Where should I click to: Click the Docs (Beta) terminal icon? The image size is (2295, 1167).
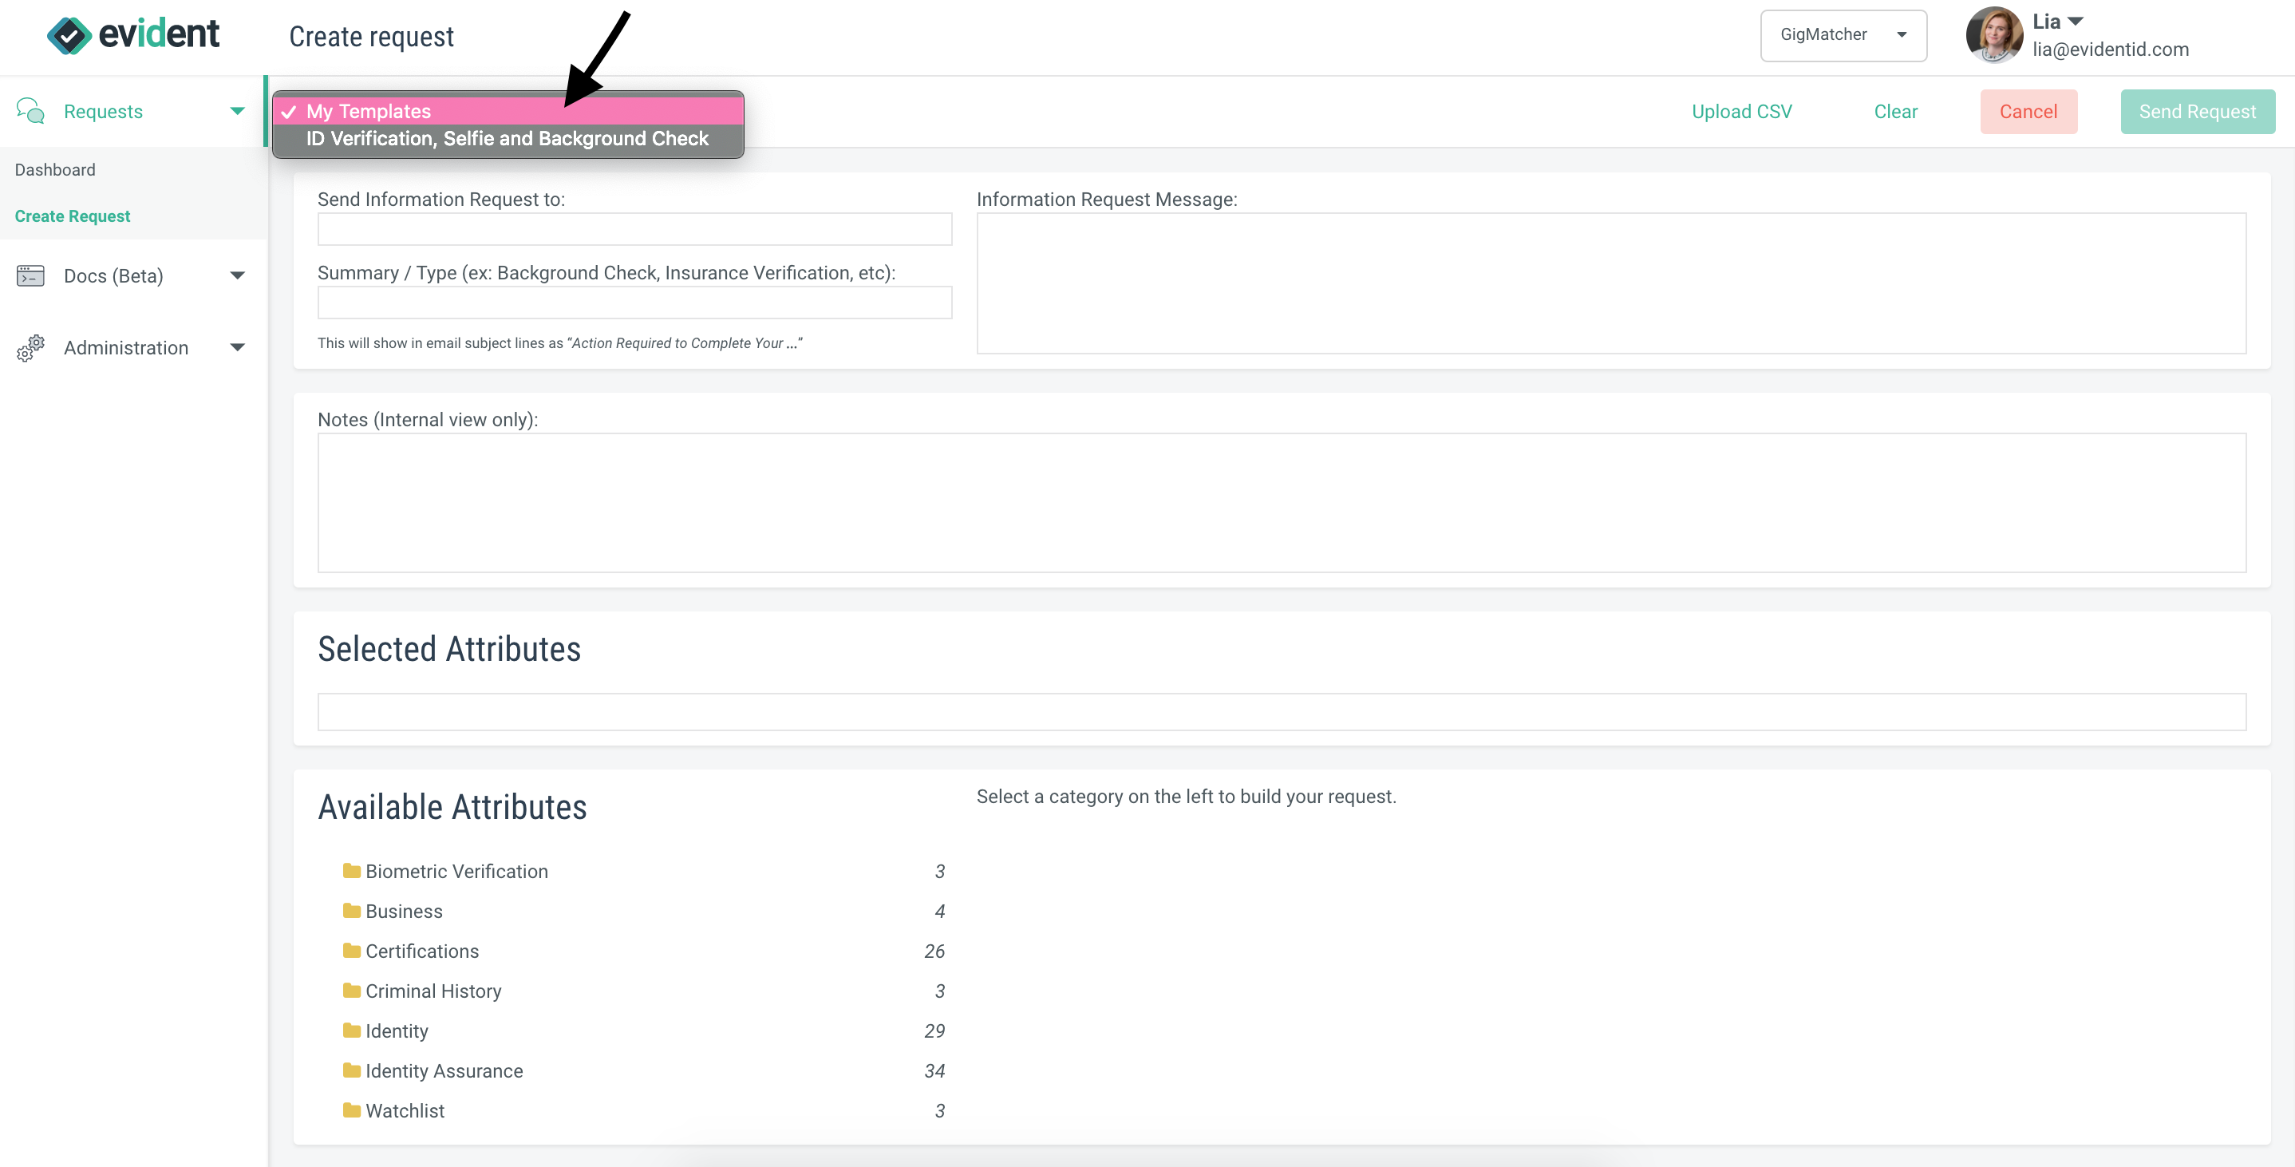(30, 275)
